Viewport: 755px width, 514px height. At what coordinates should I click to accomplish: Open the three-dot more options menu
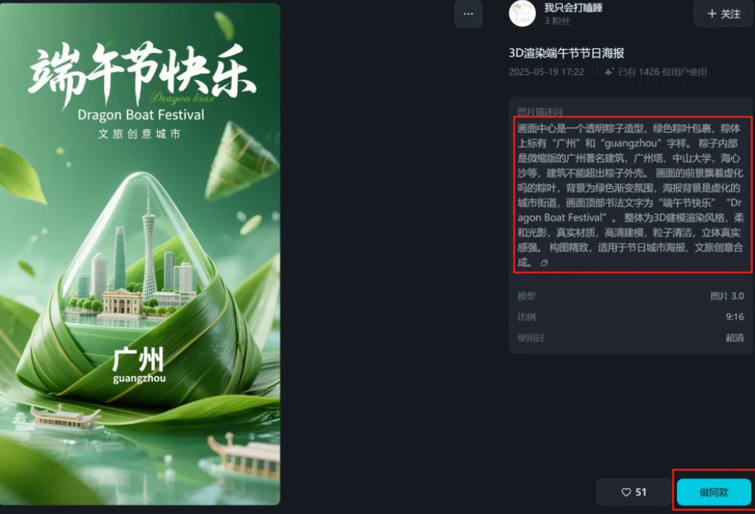coord(468,14)
